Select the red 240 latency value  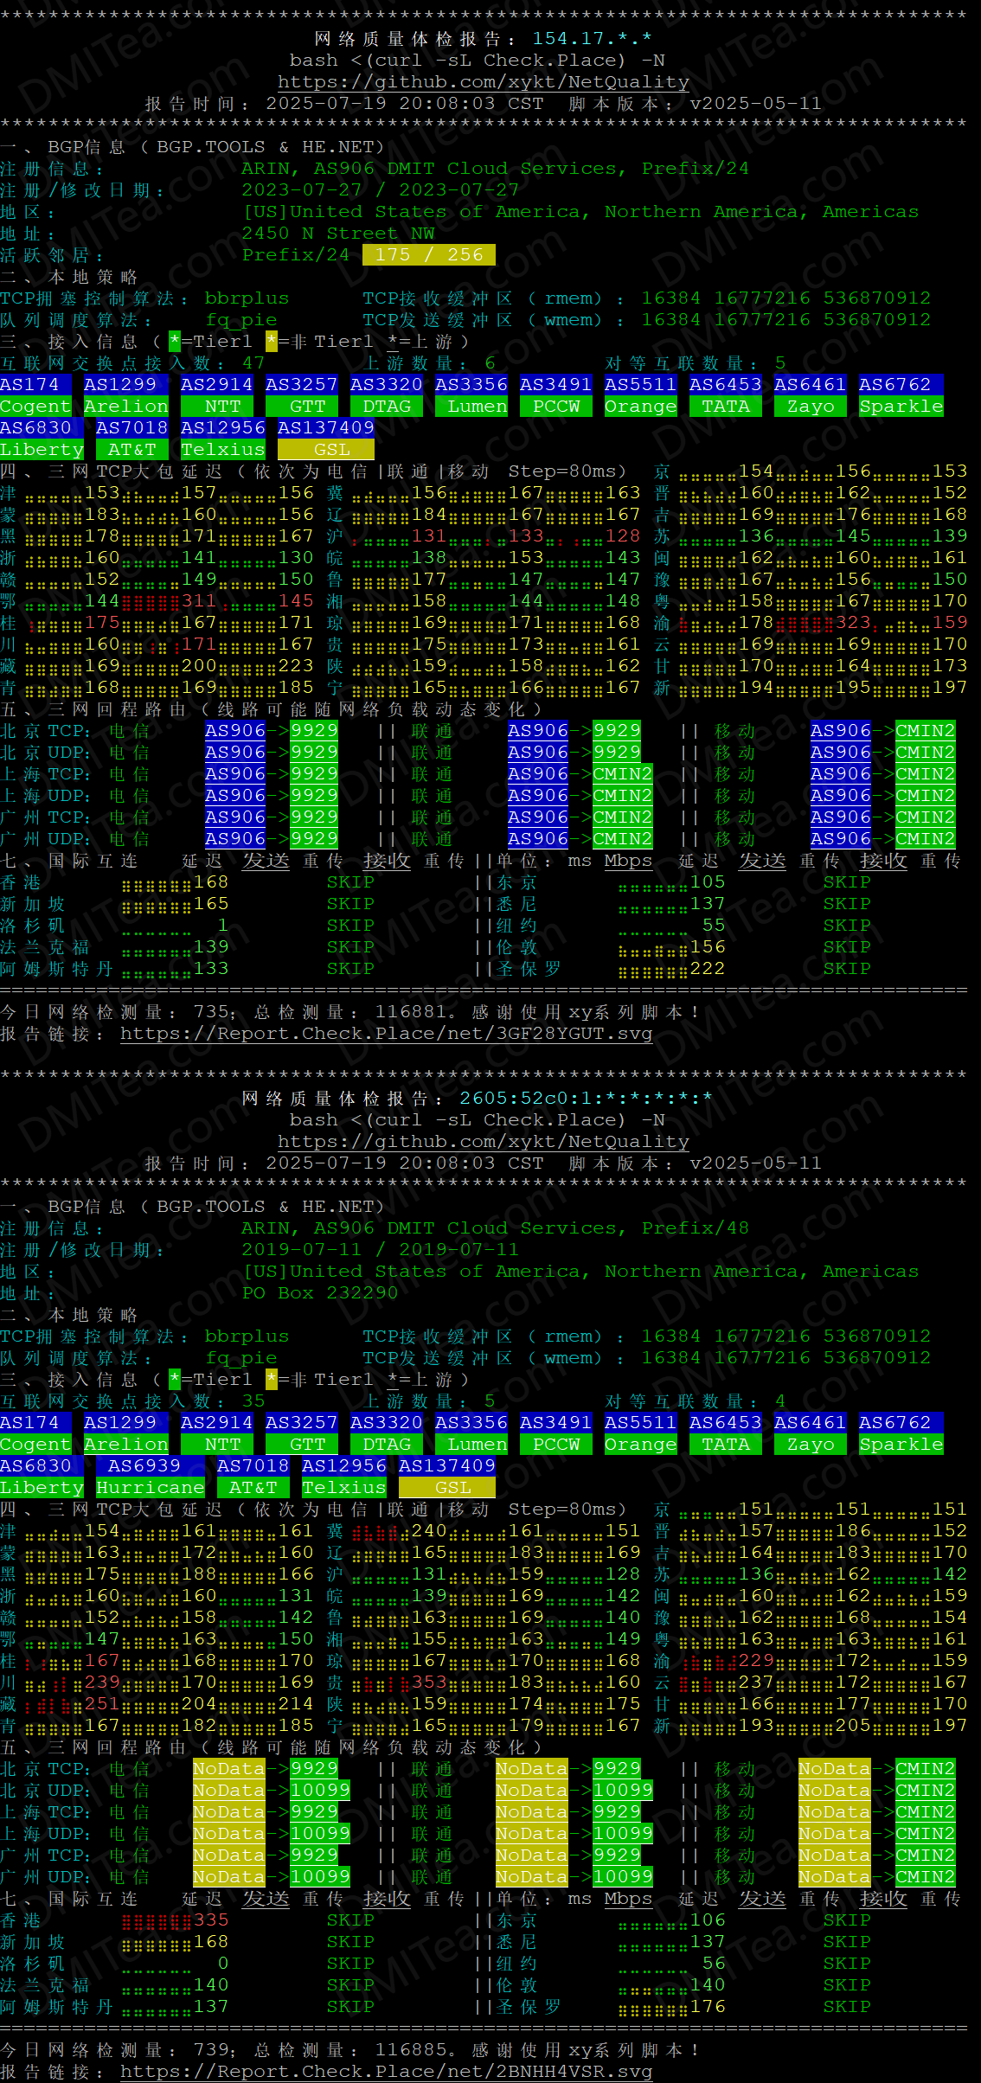click(x=429, y=1531)
